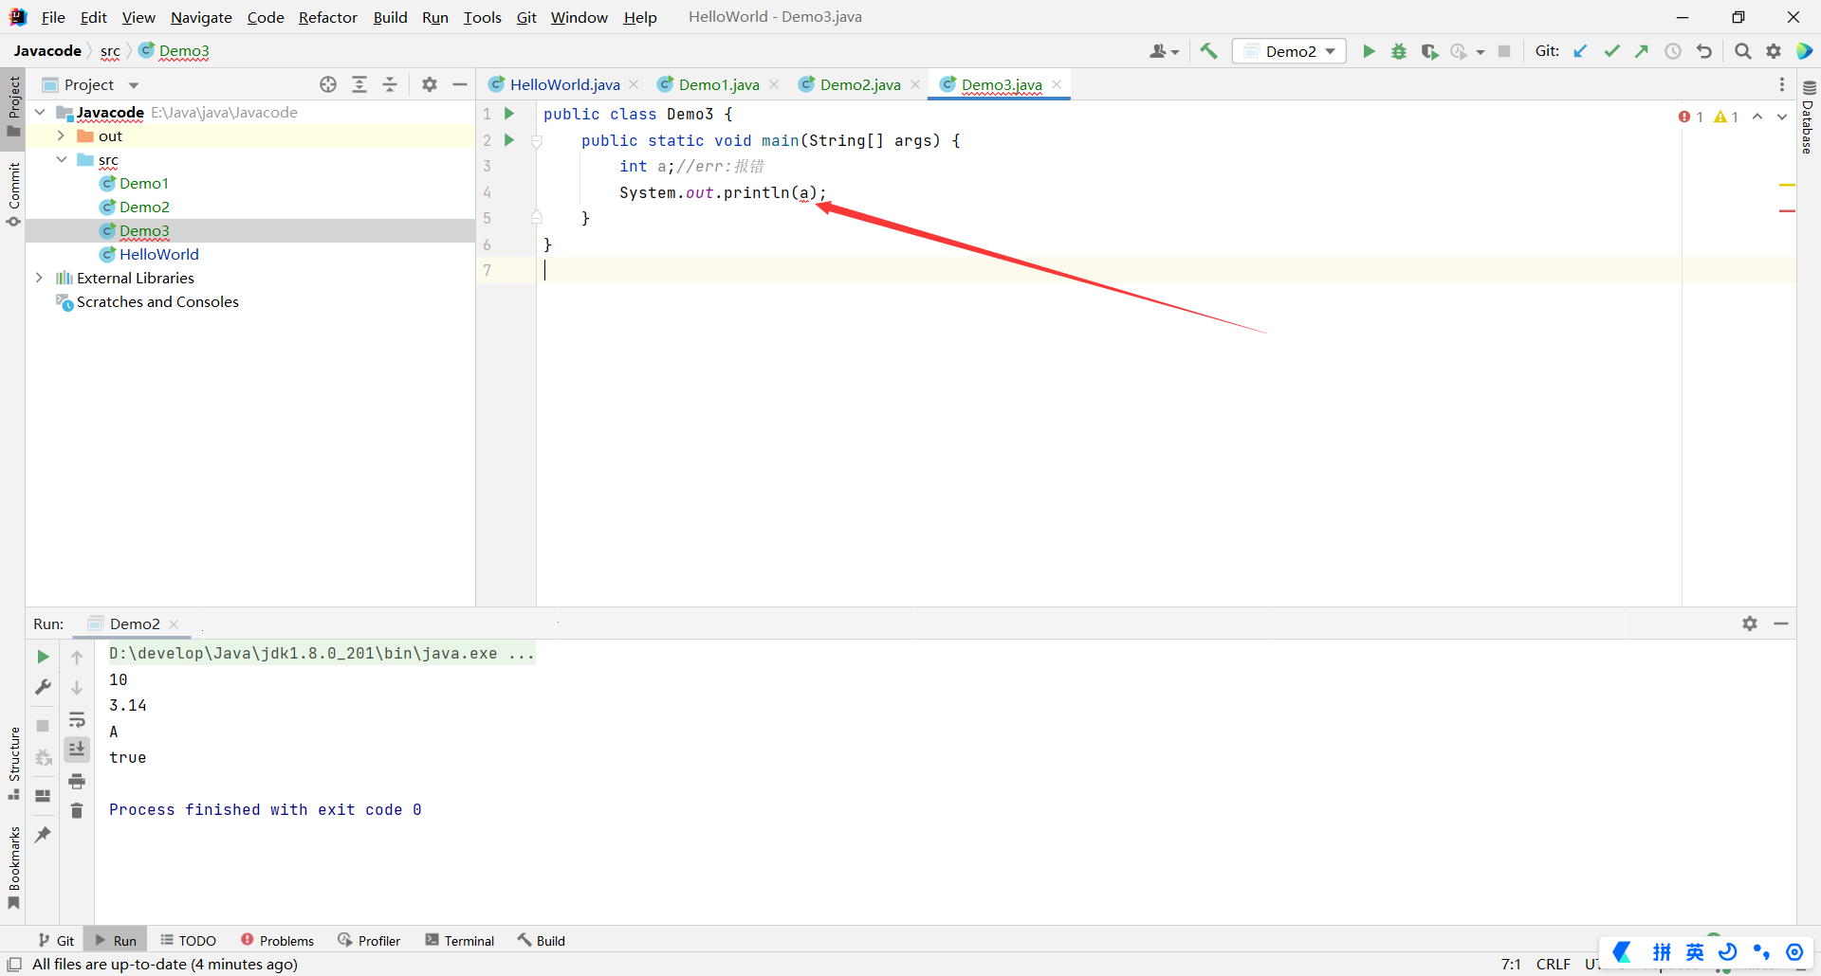Toggle scroll to end in Run console

77,750
